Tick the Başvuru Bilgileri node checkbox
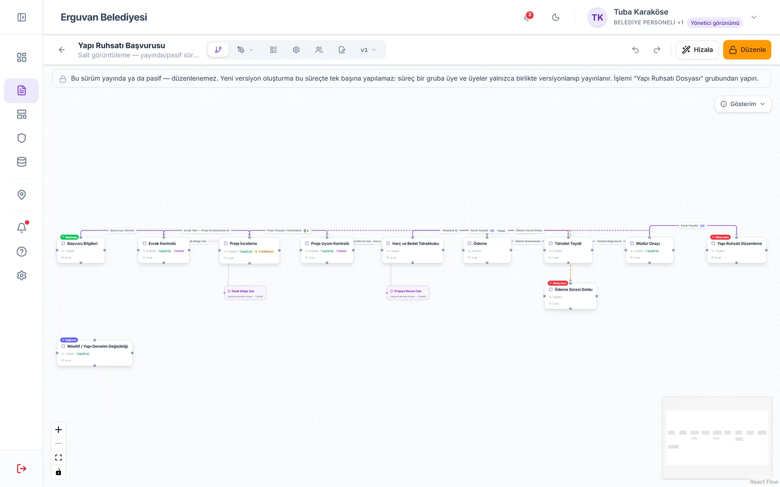The width and height of the screenshot is (780, 487). (63, 243)
